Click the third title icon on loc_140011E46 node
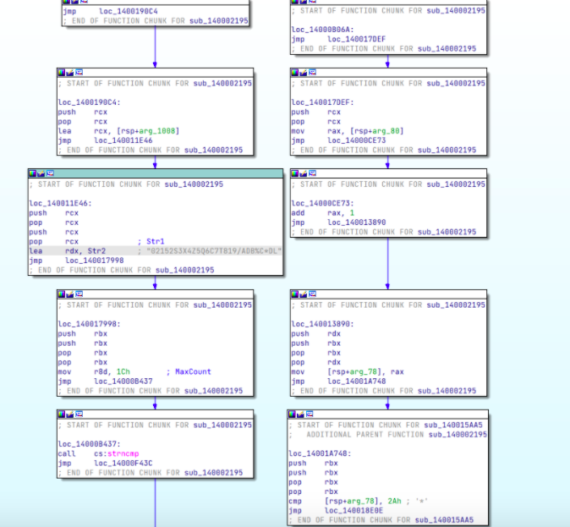The image size is (570, 527). click(49, 173)
